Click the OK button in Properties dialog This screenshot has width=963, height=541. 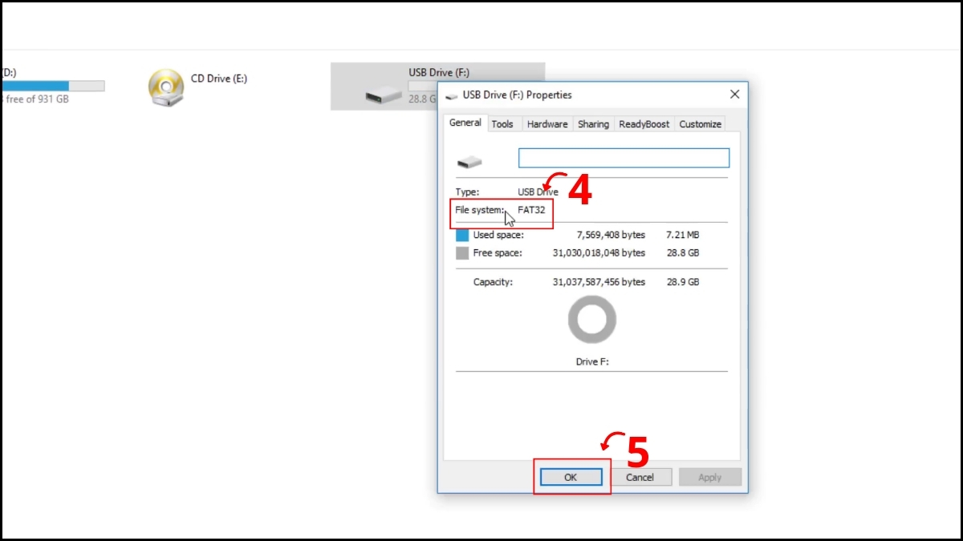coord(571,477)
